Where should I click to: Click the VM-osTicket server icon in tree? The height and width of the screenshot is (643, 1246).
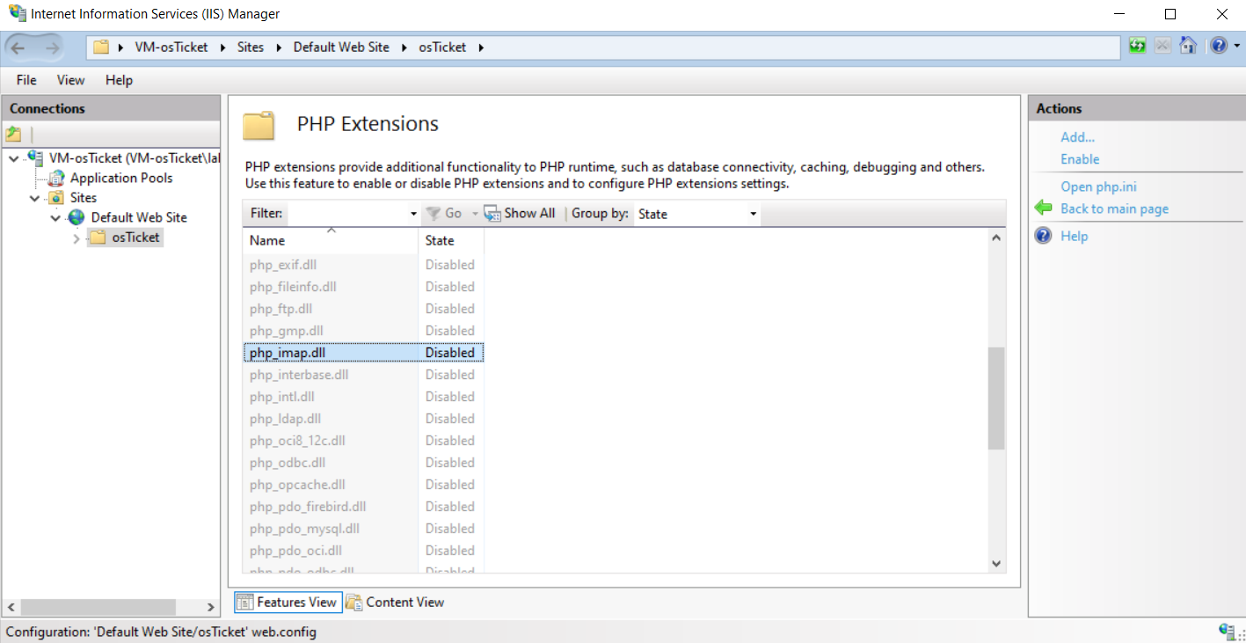click(x=35, y=157)
